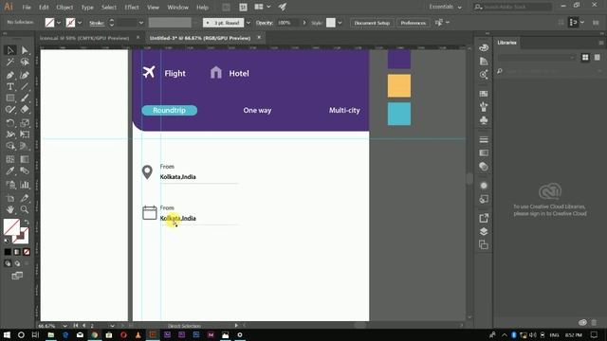Select the Zoom tool

coord(25,209)
